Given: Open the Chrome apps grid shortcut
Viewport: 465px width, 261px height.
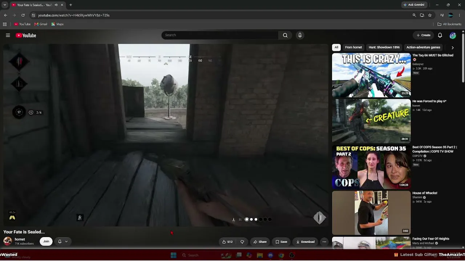Looking at the screenshot, I should pos(5,24).
